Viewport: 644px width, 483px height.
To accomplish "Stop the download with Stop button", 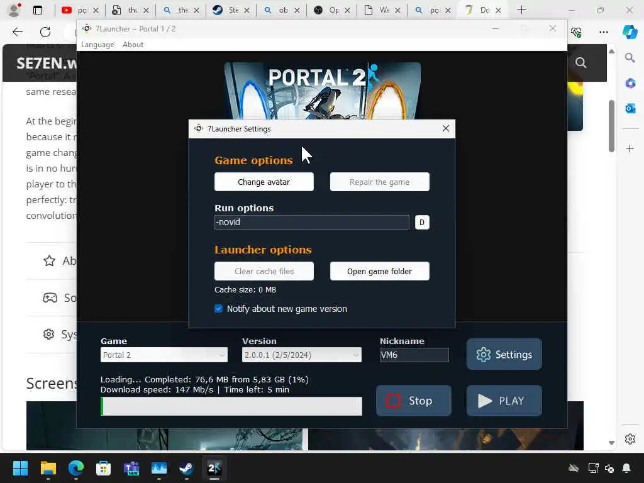I will pyautogui.click(x=414, y=401).
